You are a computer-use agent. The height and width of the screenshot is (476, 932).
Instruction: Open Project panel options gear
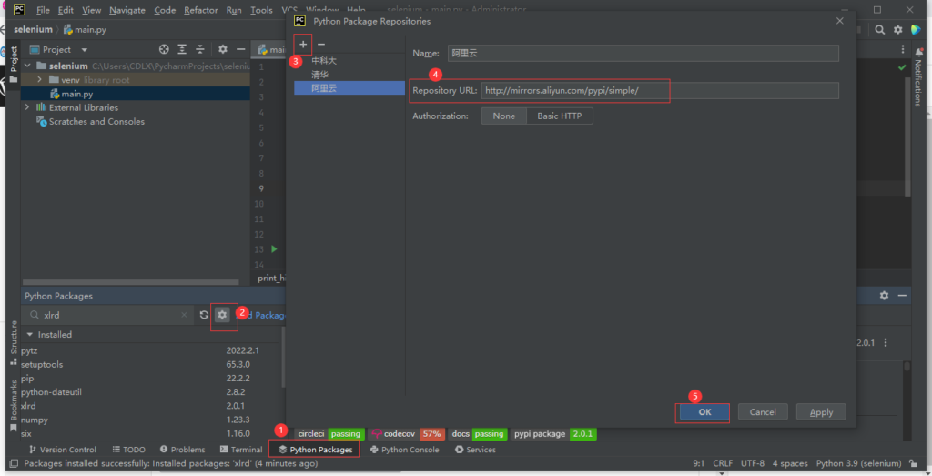(x=222, y=50)
